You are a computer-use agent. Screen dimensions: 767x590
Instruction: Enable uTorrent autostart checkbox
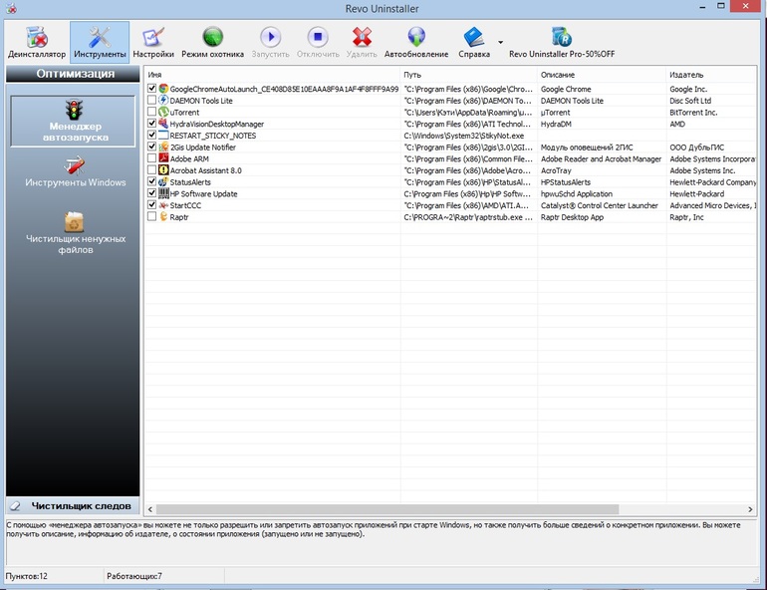[x=151, y=112]
